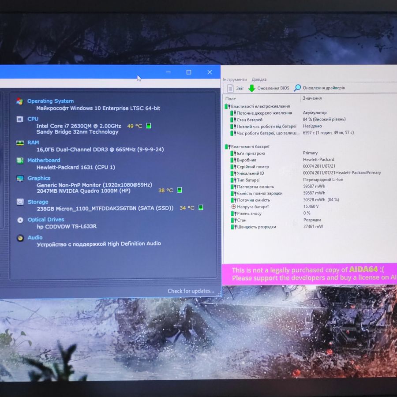Click the Optical Drives disc icon
The image size is (397, 397).
click(20, 220)
